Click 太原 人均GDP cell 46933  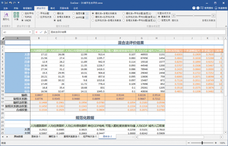142,55
